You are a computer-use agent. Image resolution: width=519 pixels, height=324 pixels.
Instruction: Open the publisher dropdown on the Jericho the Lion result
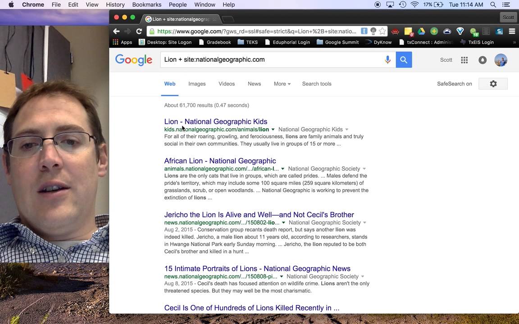click(364, 222)
